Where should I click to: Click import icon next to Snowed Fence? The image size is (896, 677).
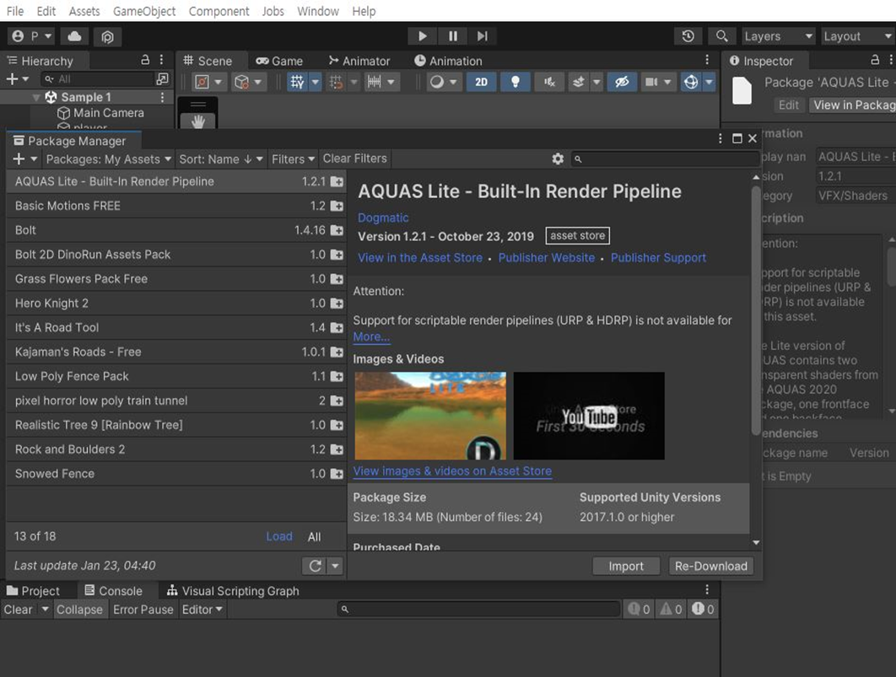tap(337, 474)
